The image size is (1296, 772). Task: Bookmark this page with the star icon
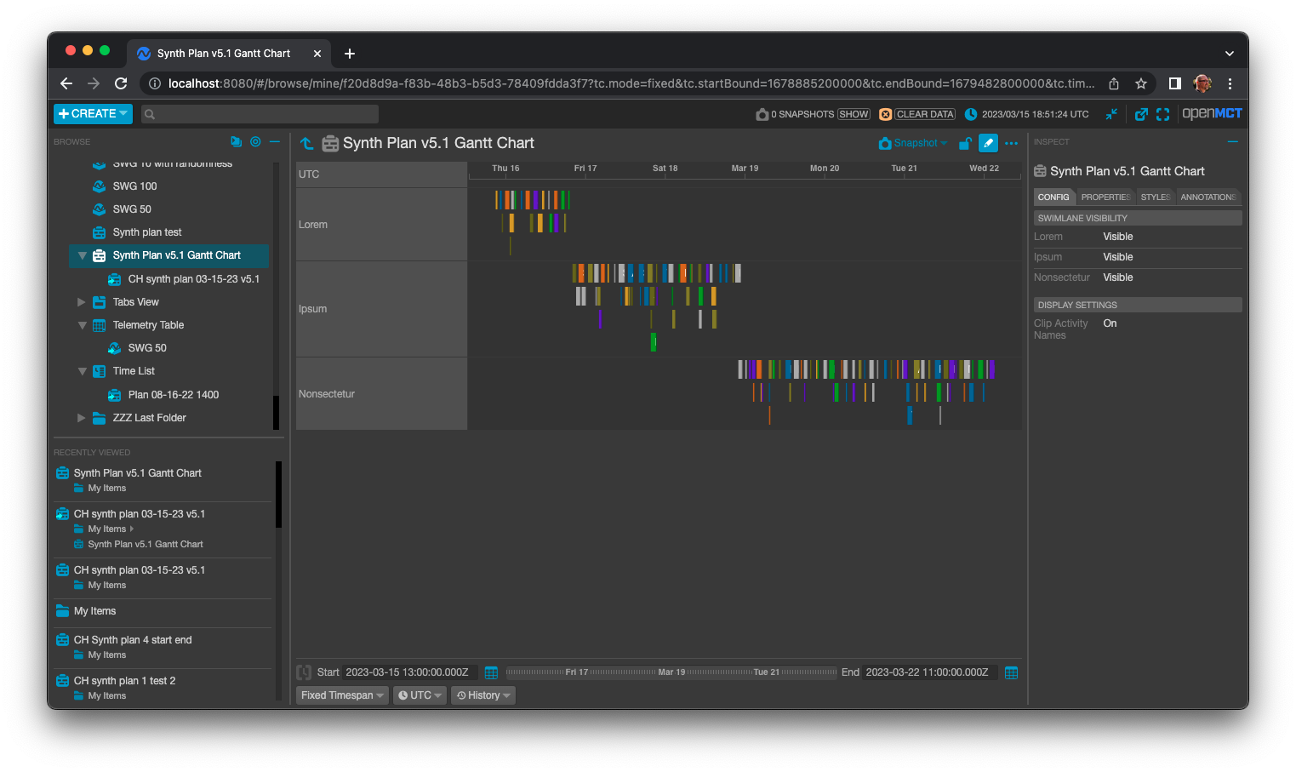(1141, 83)
